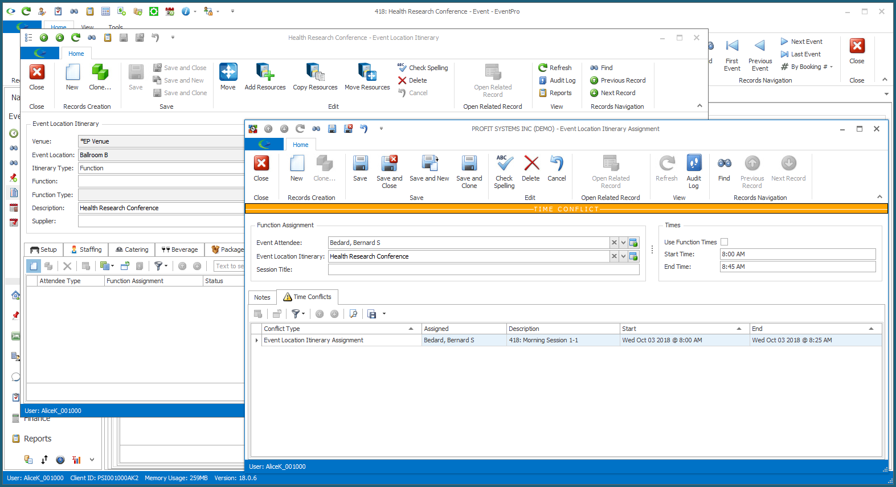
Task: Click Check Spelling in Itinerary window
Action: pyautogui.click(x=423, y=68)
